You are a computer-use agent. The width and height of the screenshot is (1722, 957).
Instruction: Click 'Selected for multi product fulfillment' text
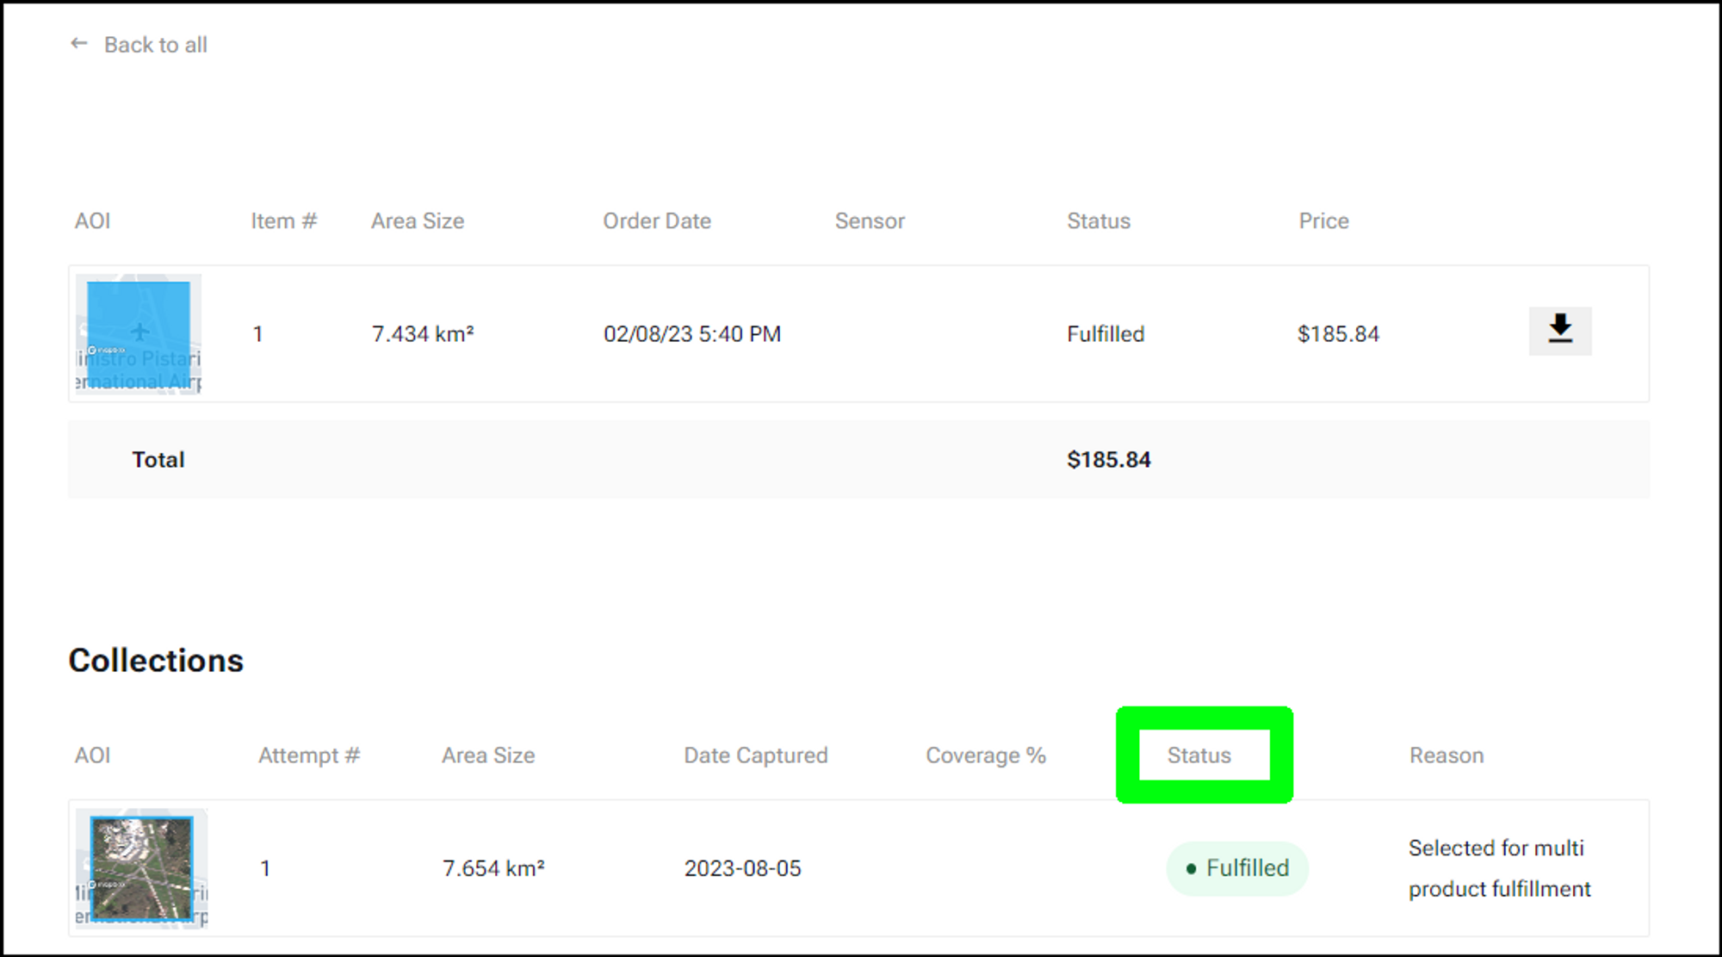click(1499, 868)
